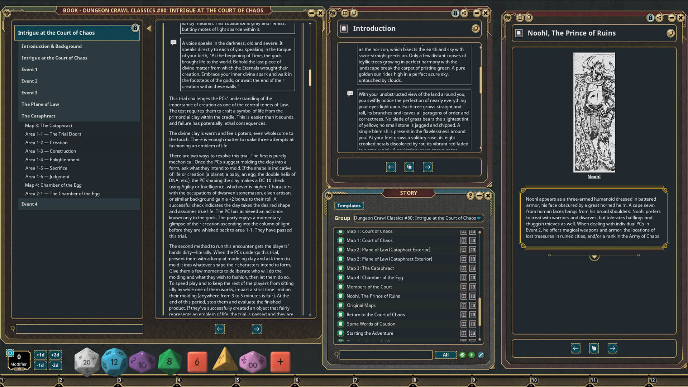
Task: Toggle the lock on Noohl's record
Action: (x=650, y=18)
